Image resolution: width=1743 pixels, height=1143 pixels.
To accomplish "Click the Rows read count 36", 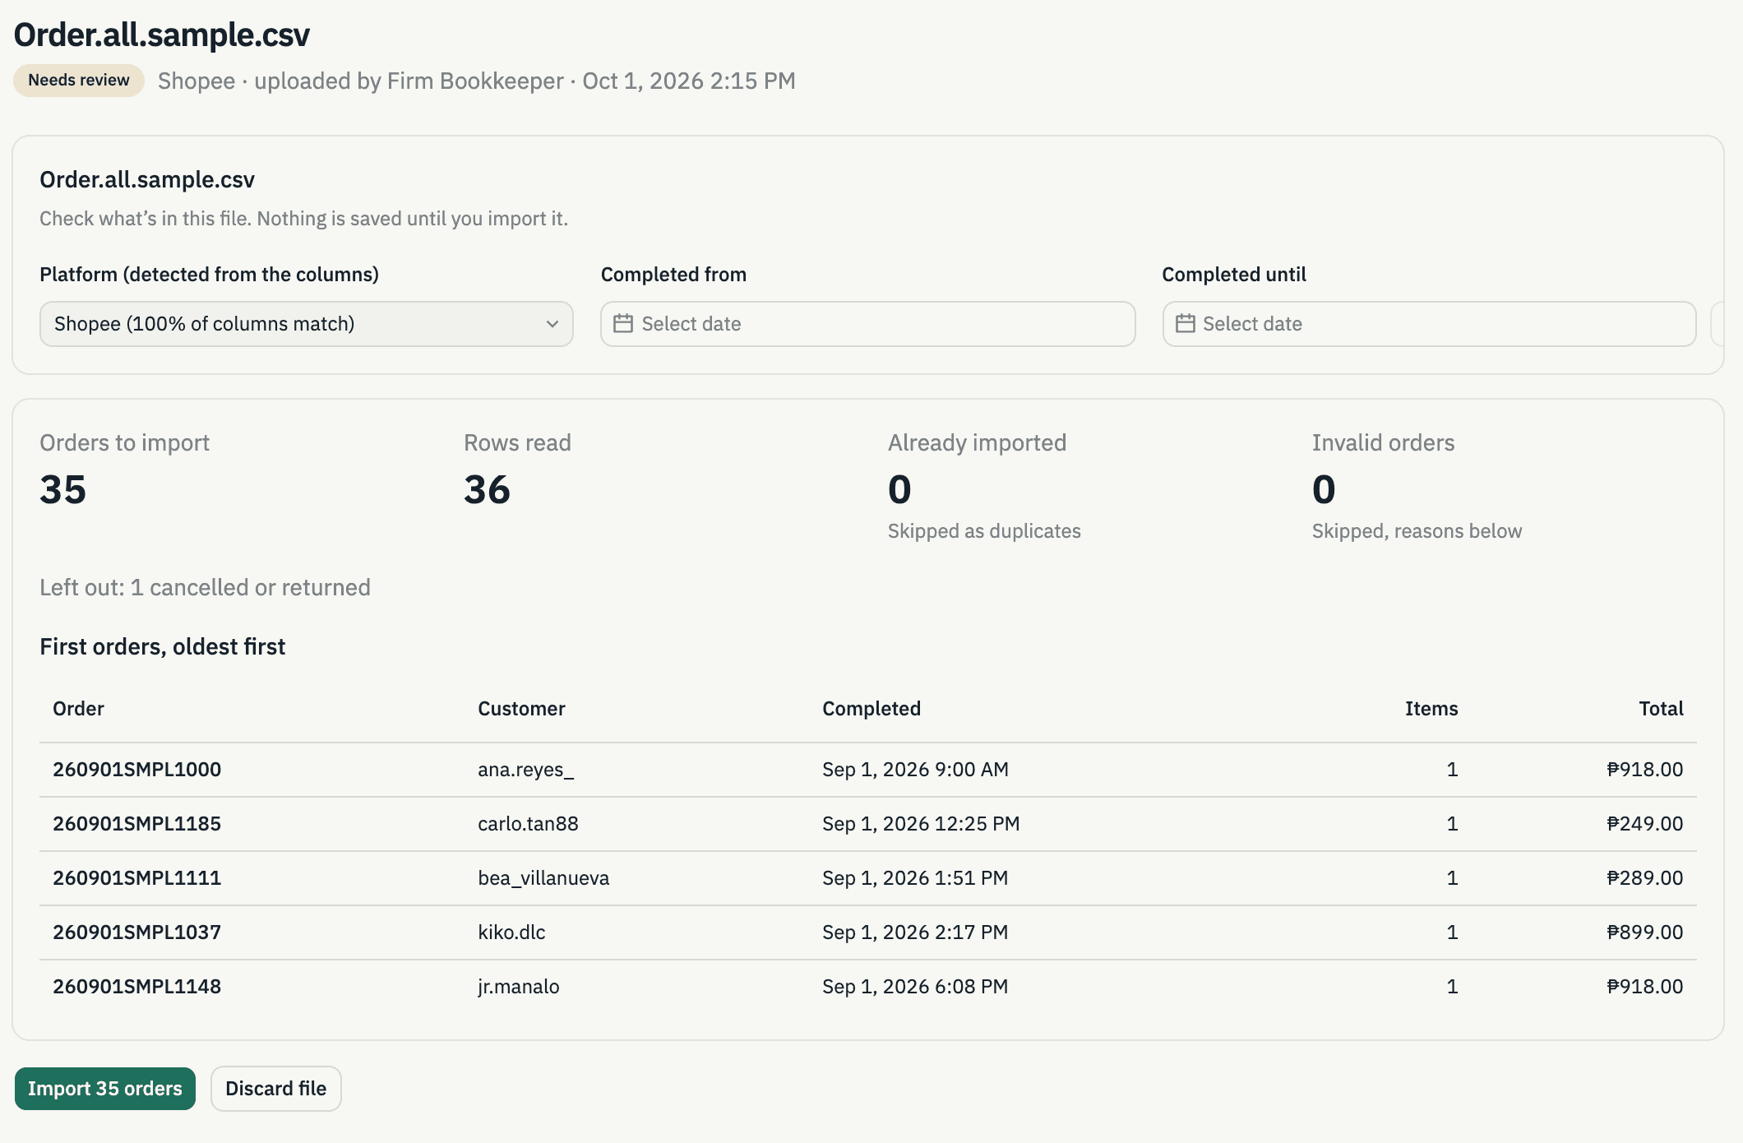I will 487,490.
